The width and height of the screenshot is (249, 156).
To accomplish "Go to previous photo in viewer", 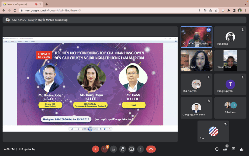I will [85, 129].
